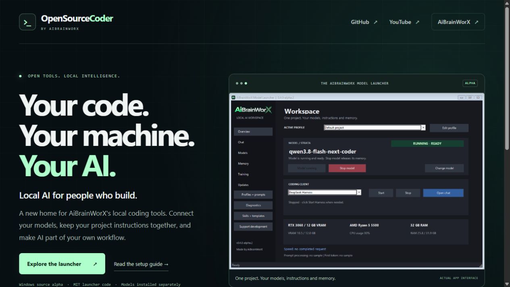Follow the Read the setup guide link

[141, 264]
